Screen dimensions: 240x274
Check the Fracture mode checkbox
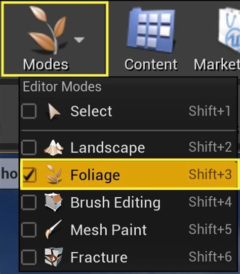pyautogui.click(x=29, y=257)
